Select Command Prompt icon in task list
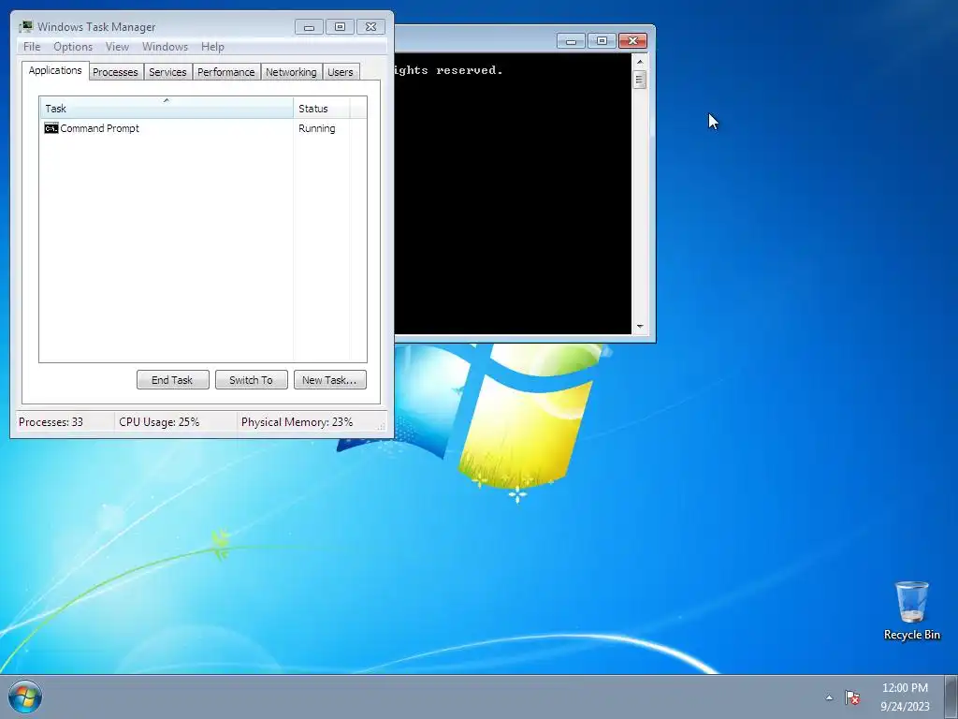 click(51, 128)
